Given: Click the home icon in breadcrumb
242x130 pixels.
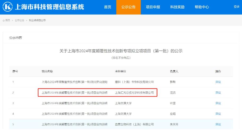Looking at the screenshot, I should [3, 20].
